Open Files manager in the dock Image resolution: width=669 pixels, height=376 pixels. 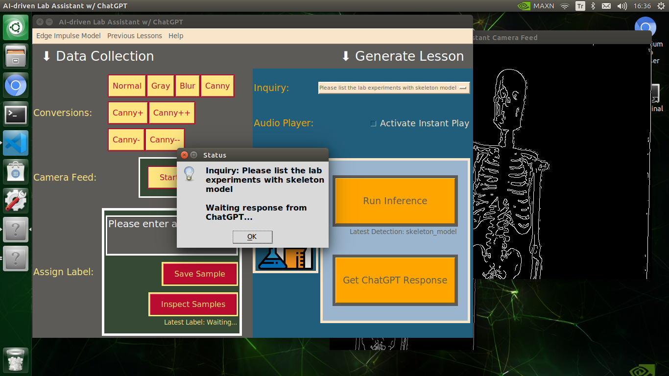click(x=16, y=57)
